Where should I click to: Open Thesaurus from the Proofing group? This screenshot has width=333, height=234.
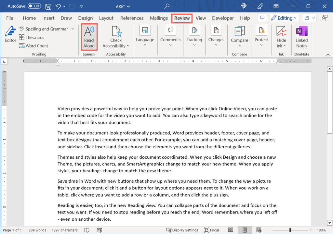pyautogui.click(x=32, y=37)
